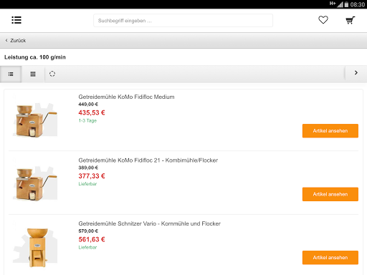View article KoMo Fidifloc 21 button
Image resolution: width=367 pixels, height=275 pixels.
(330, 194)
